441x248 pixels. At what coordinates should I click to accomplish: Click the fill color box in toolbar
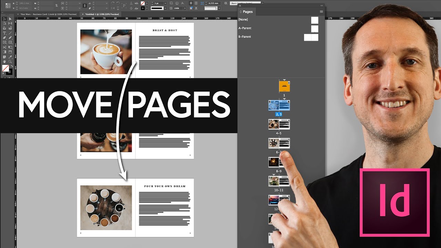pos(6,68)
